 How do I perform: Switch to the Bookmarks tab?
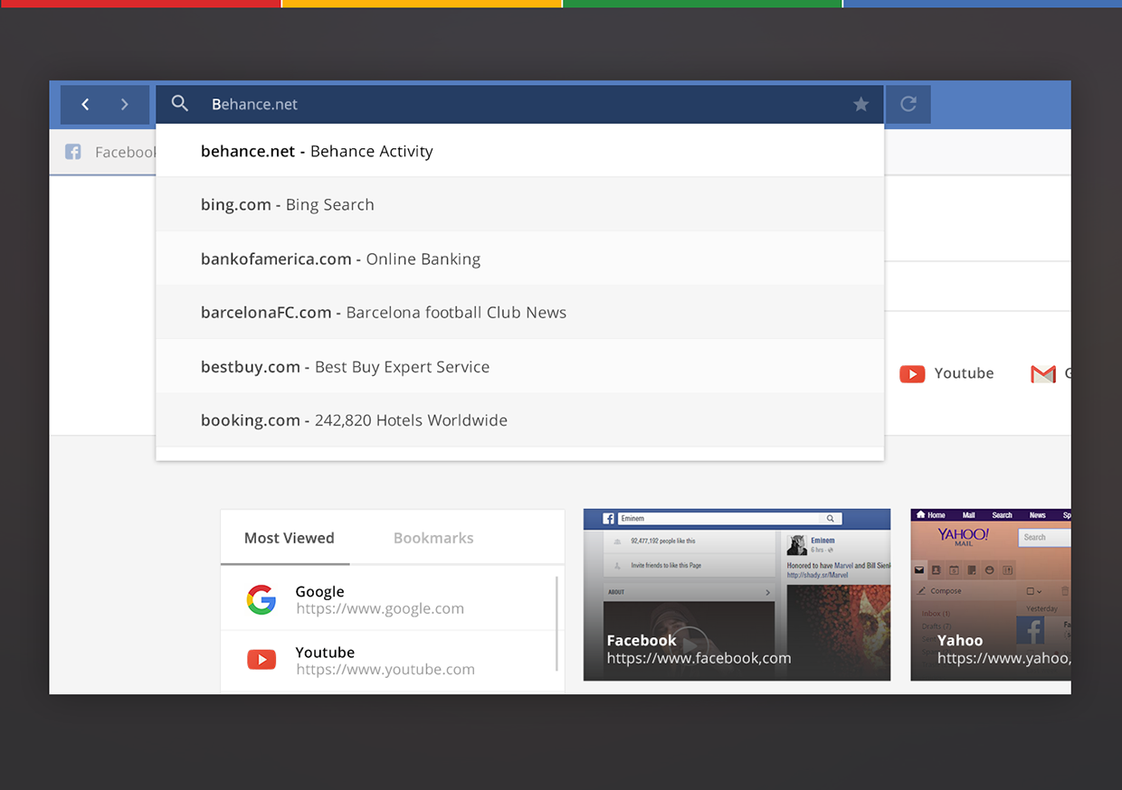click(x=433, y=538)
